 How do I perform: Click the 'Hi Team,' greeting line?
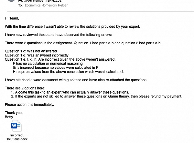pyautogui.click(x=12, y=18)
